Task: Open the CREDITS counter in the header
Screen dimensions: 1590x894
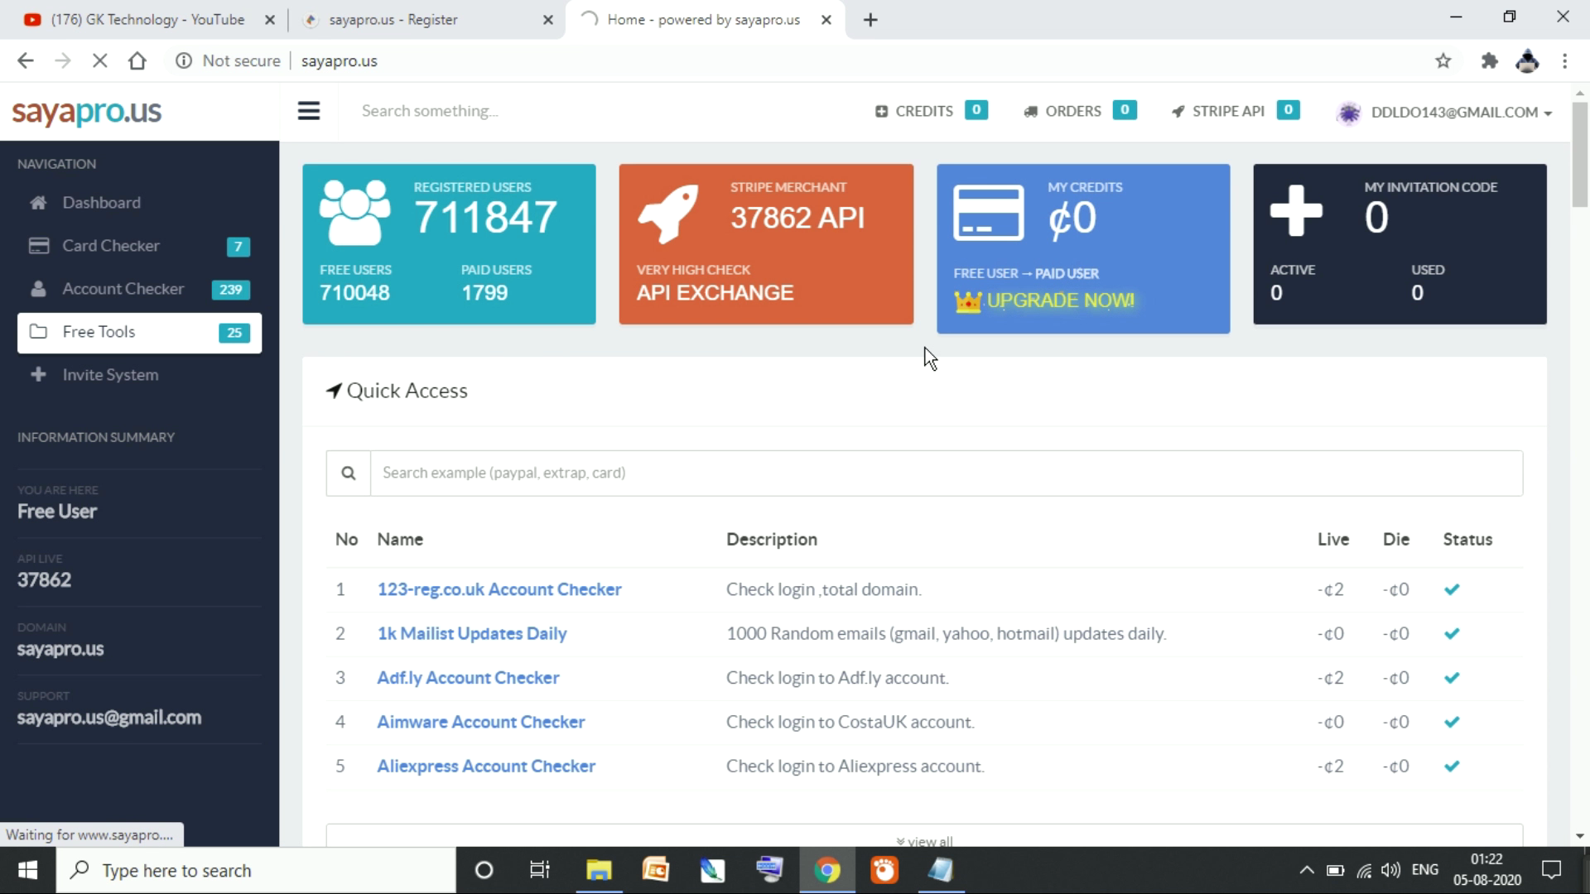Action: (931, 111)
